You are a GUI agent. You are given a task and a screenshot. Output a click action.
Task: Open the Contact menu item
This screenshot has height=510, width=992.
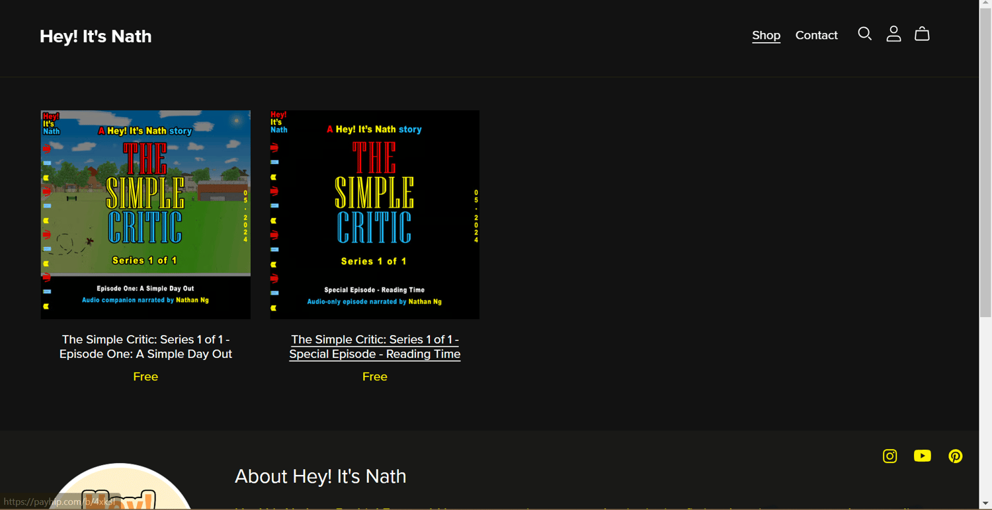pyautogui.click(x=816, y=36)
